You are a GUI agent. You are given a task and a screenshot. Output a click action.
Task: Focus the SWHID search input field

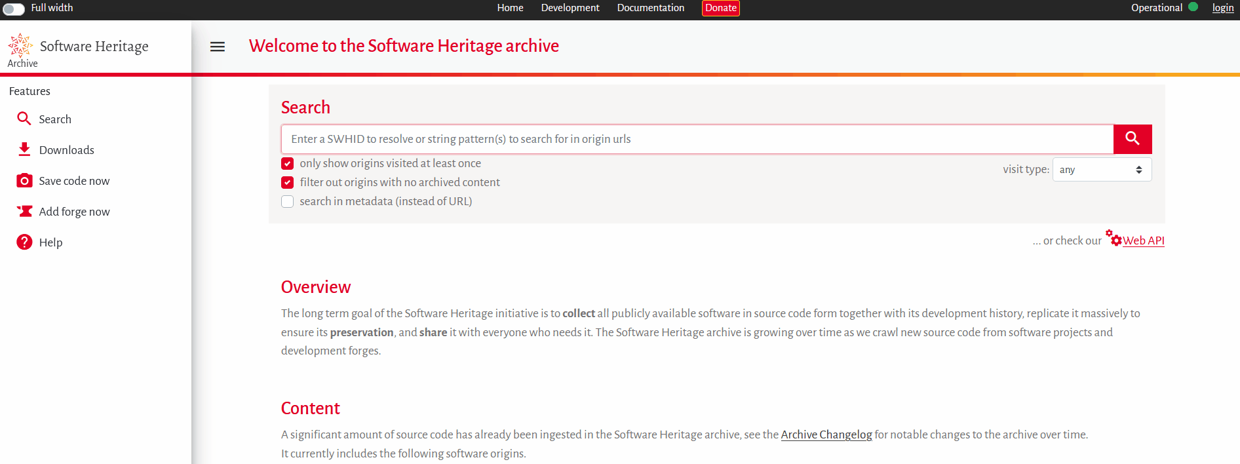click(697, 139)
